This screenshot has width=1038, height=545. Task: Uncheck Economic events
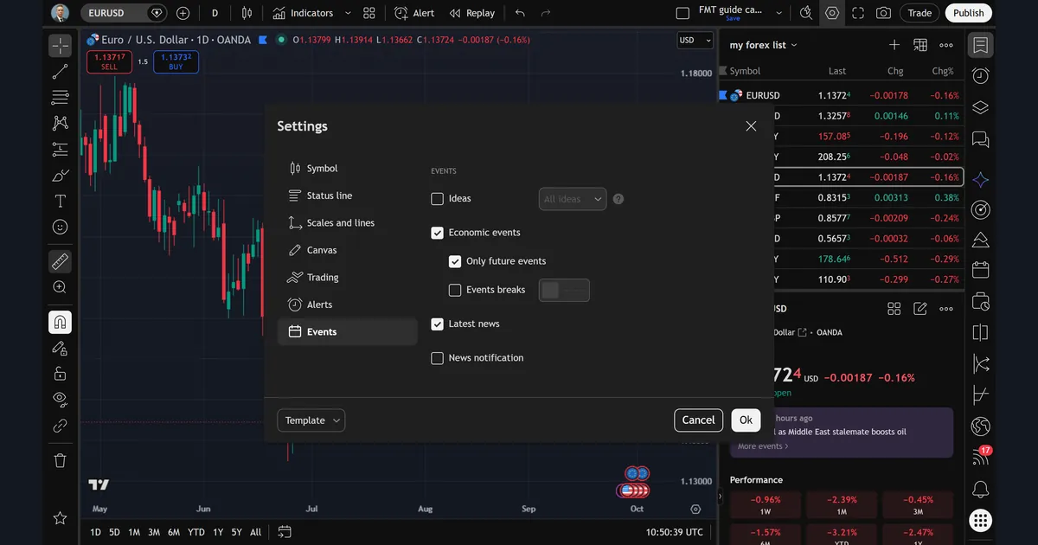(437, 233)
